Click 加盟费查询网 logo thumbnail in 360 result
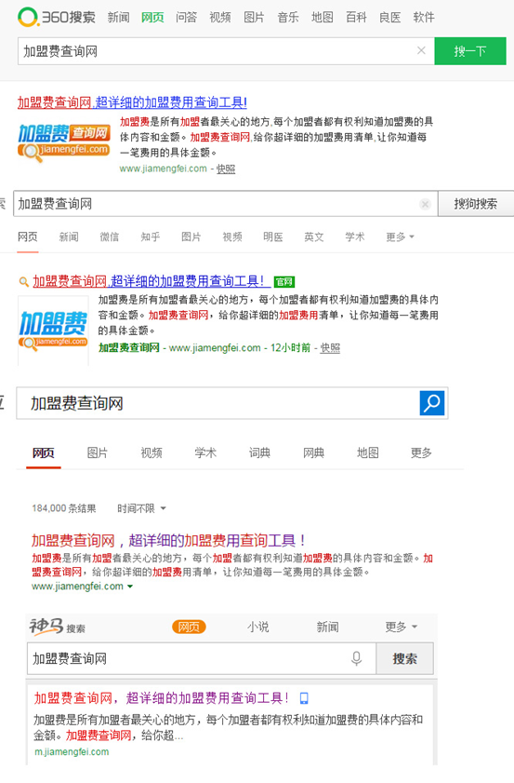This screenshot has width=514, height=783. click(64, 143)
